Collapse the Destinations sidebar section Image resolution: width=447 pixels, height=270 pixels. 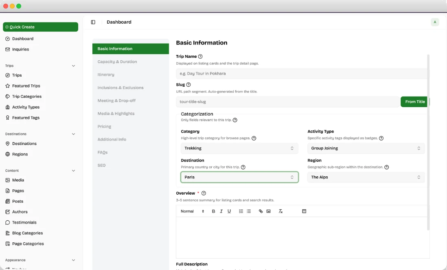tap(73, 134)
